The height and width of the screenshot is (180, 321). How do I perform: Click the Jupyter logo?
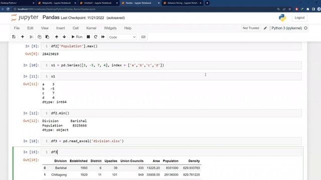25,17
